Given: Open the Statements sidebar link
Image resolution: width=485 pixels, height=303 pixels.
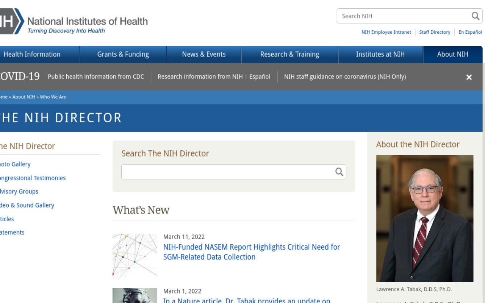Looking at the screenshot, I should (x=12, y=233).
